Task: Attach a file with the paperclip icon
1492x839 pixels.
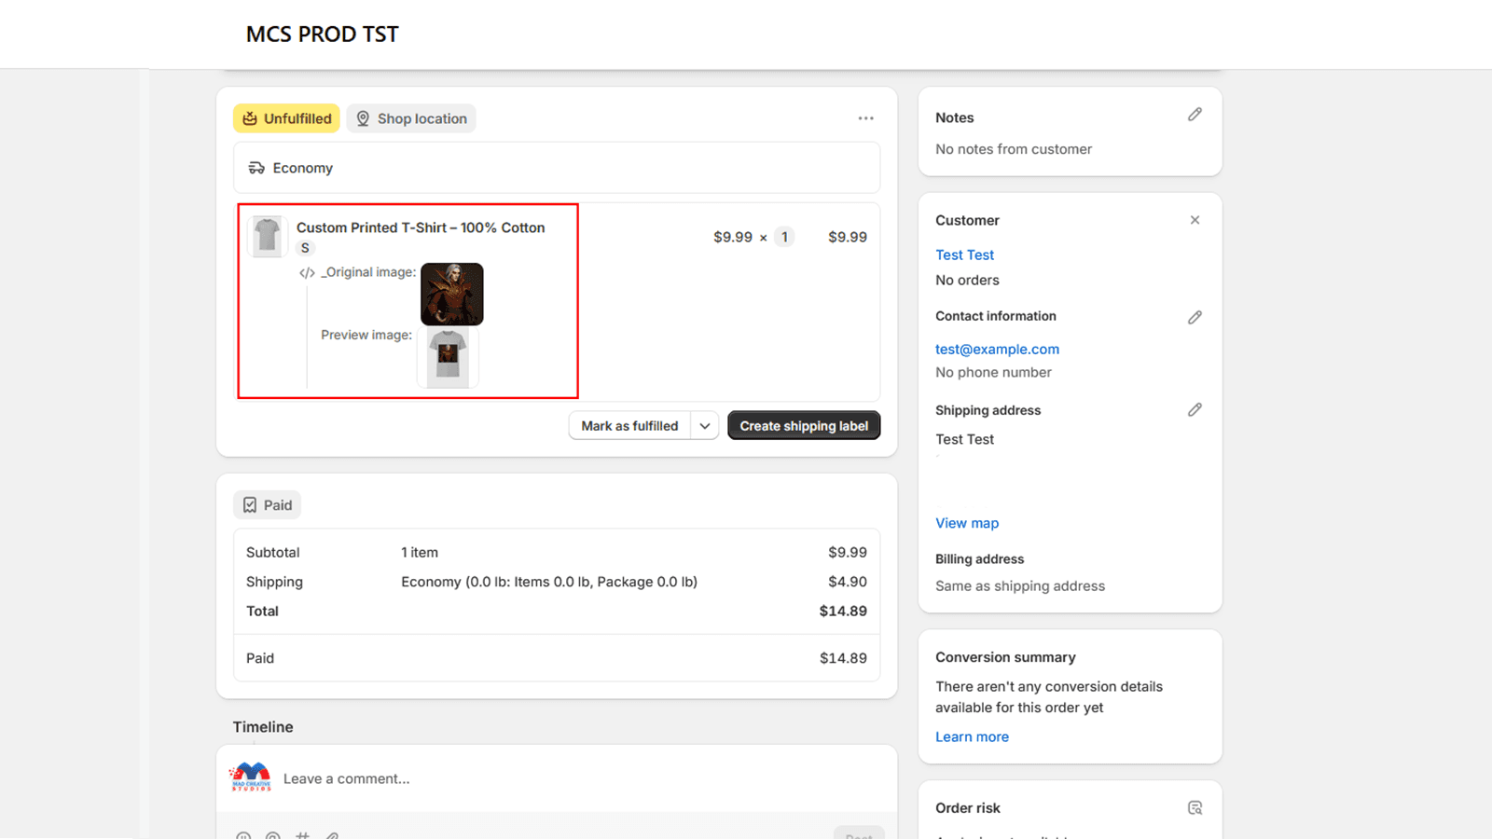Action: click(332, 835)
